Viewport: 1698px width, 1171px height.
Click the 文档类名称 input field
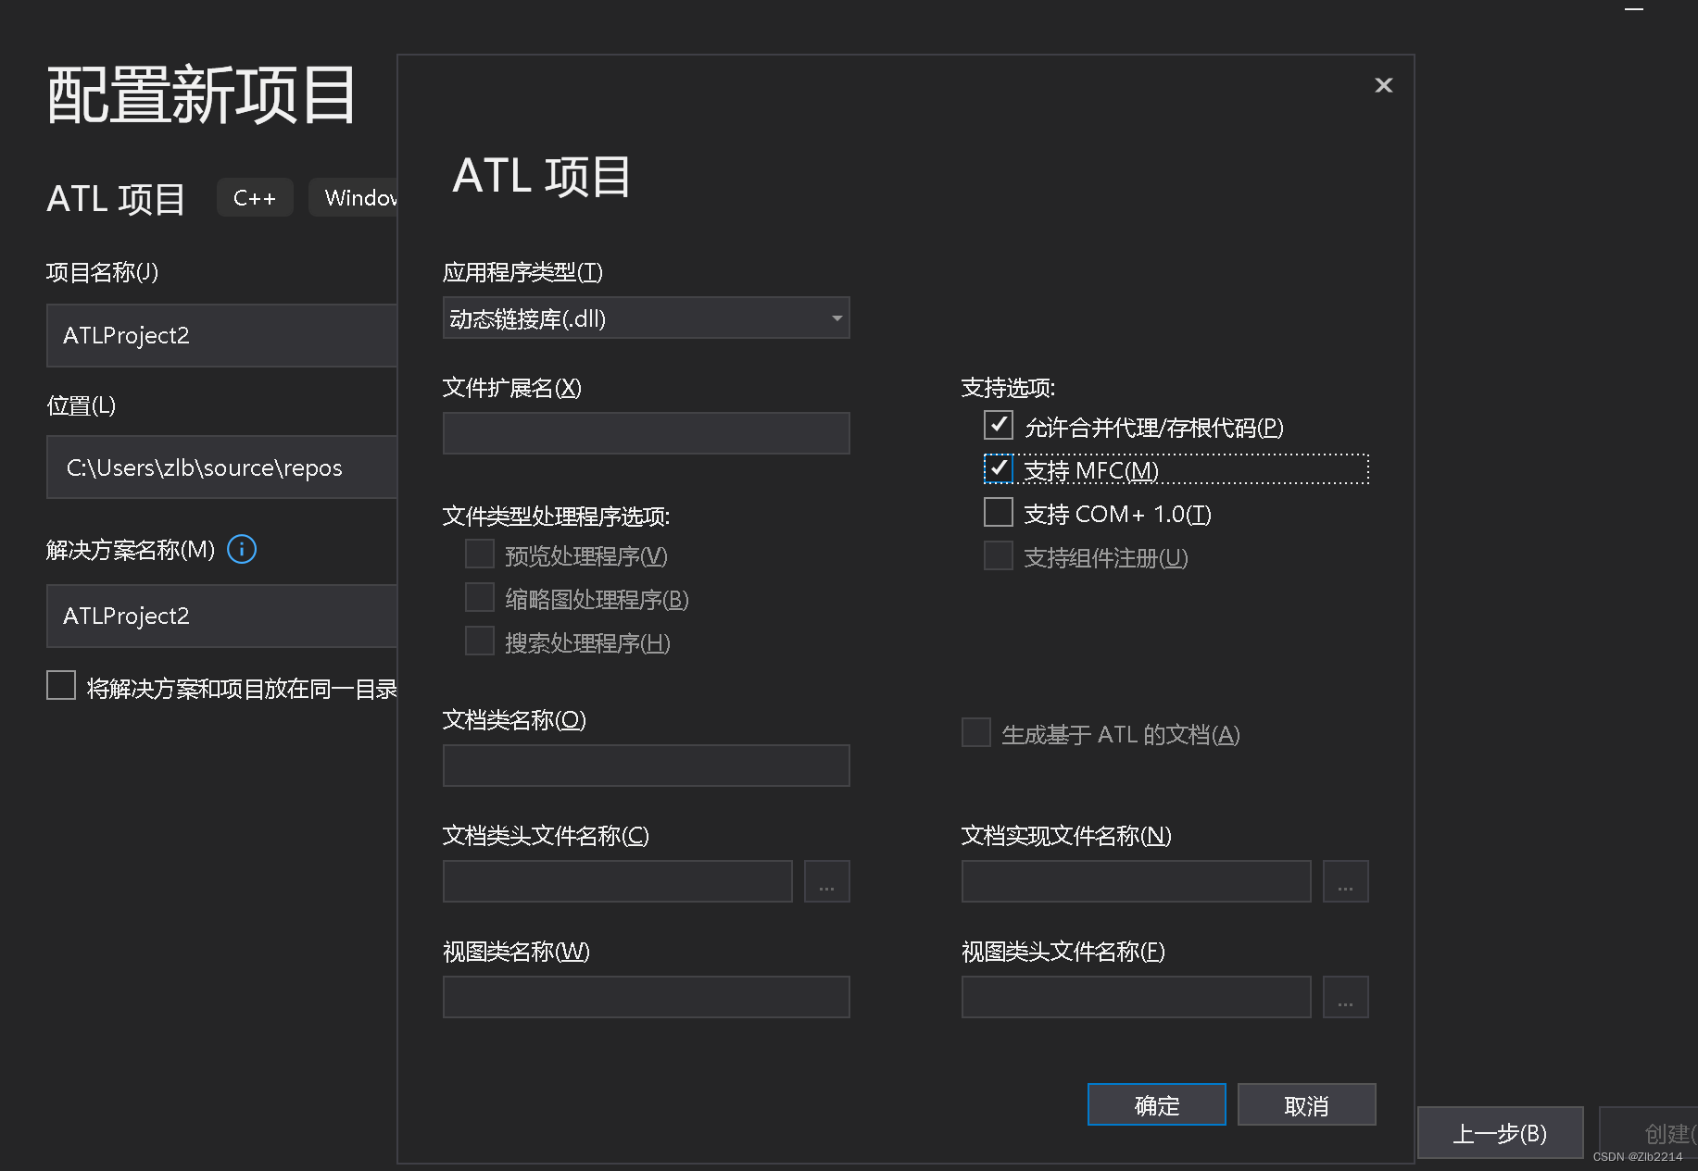click(646, 766)
